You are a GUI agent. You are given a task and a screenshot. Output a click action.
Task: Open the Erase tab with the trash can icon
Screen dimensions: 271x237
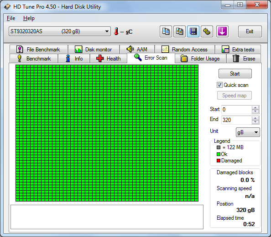[x=244, y=59]
